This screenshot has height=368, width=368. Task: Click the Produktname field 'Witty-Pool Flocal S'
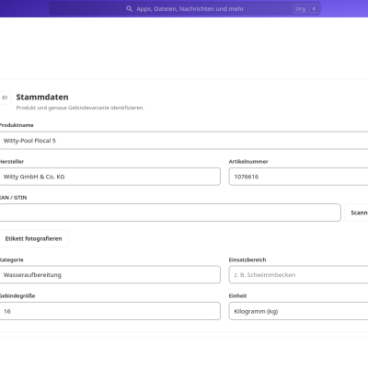[183, 141]
